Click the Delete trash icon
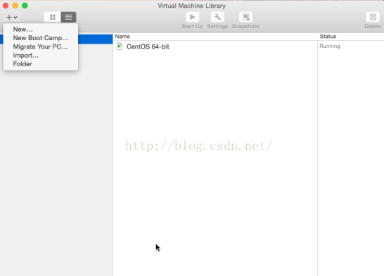The height and width of the screenshot is (276, 384). 373,17
